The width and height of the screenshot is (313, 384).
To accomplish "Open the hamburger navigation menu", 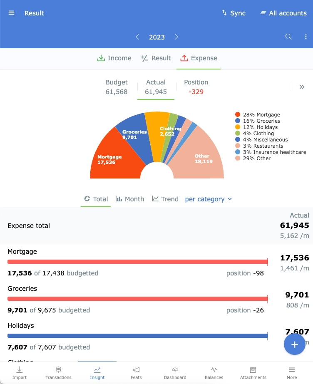I will (x=11, y=13).
